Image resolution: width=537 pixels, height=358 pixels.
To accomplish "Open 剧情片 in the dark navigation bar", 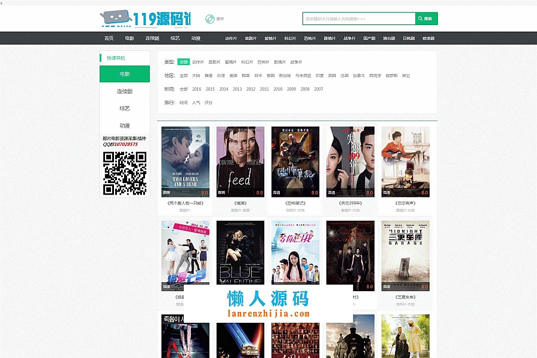I will 330,38.
